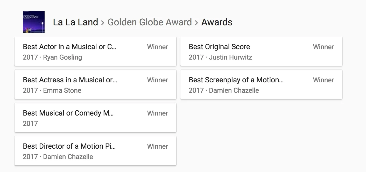Viewport: 366px width, 172px height.
Task: Open the Best Actress in a Musical card
Action: (x=95, y=84)
